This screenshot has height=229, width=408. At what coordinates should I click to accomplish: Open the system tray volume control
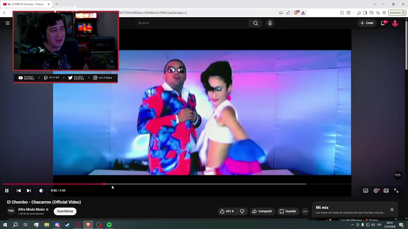tap(373, 225)
